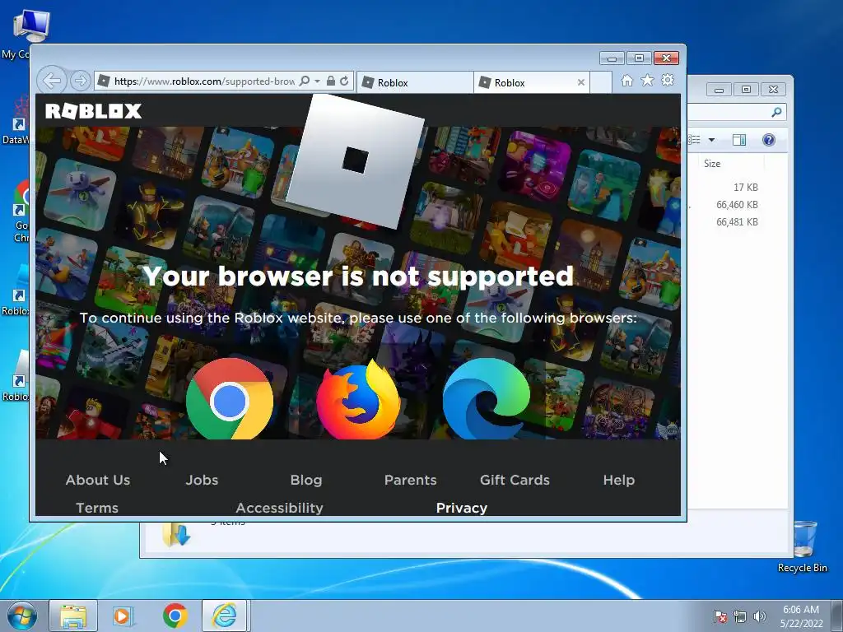Select the 66,460 KB file size entry
Image resolution: width=843 pixels, height=632 pixels.
coord(737,204)
